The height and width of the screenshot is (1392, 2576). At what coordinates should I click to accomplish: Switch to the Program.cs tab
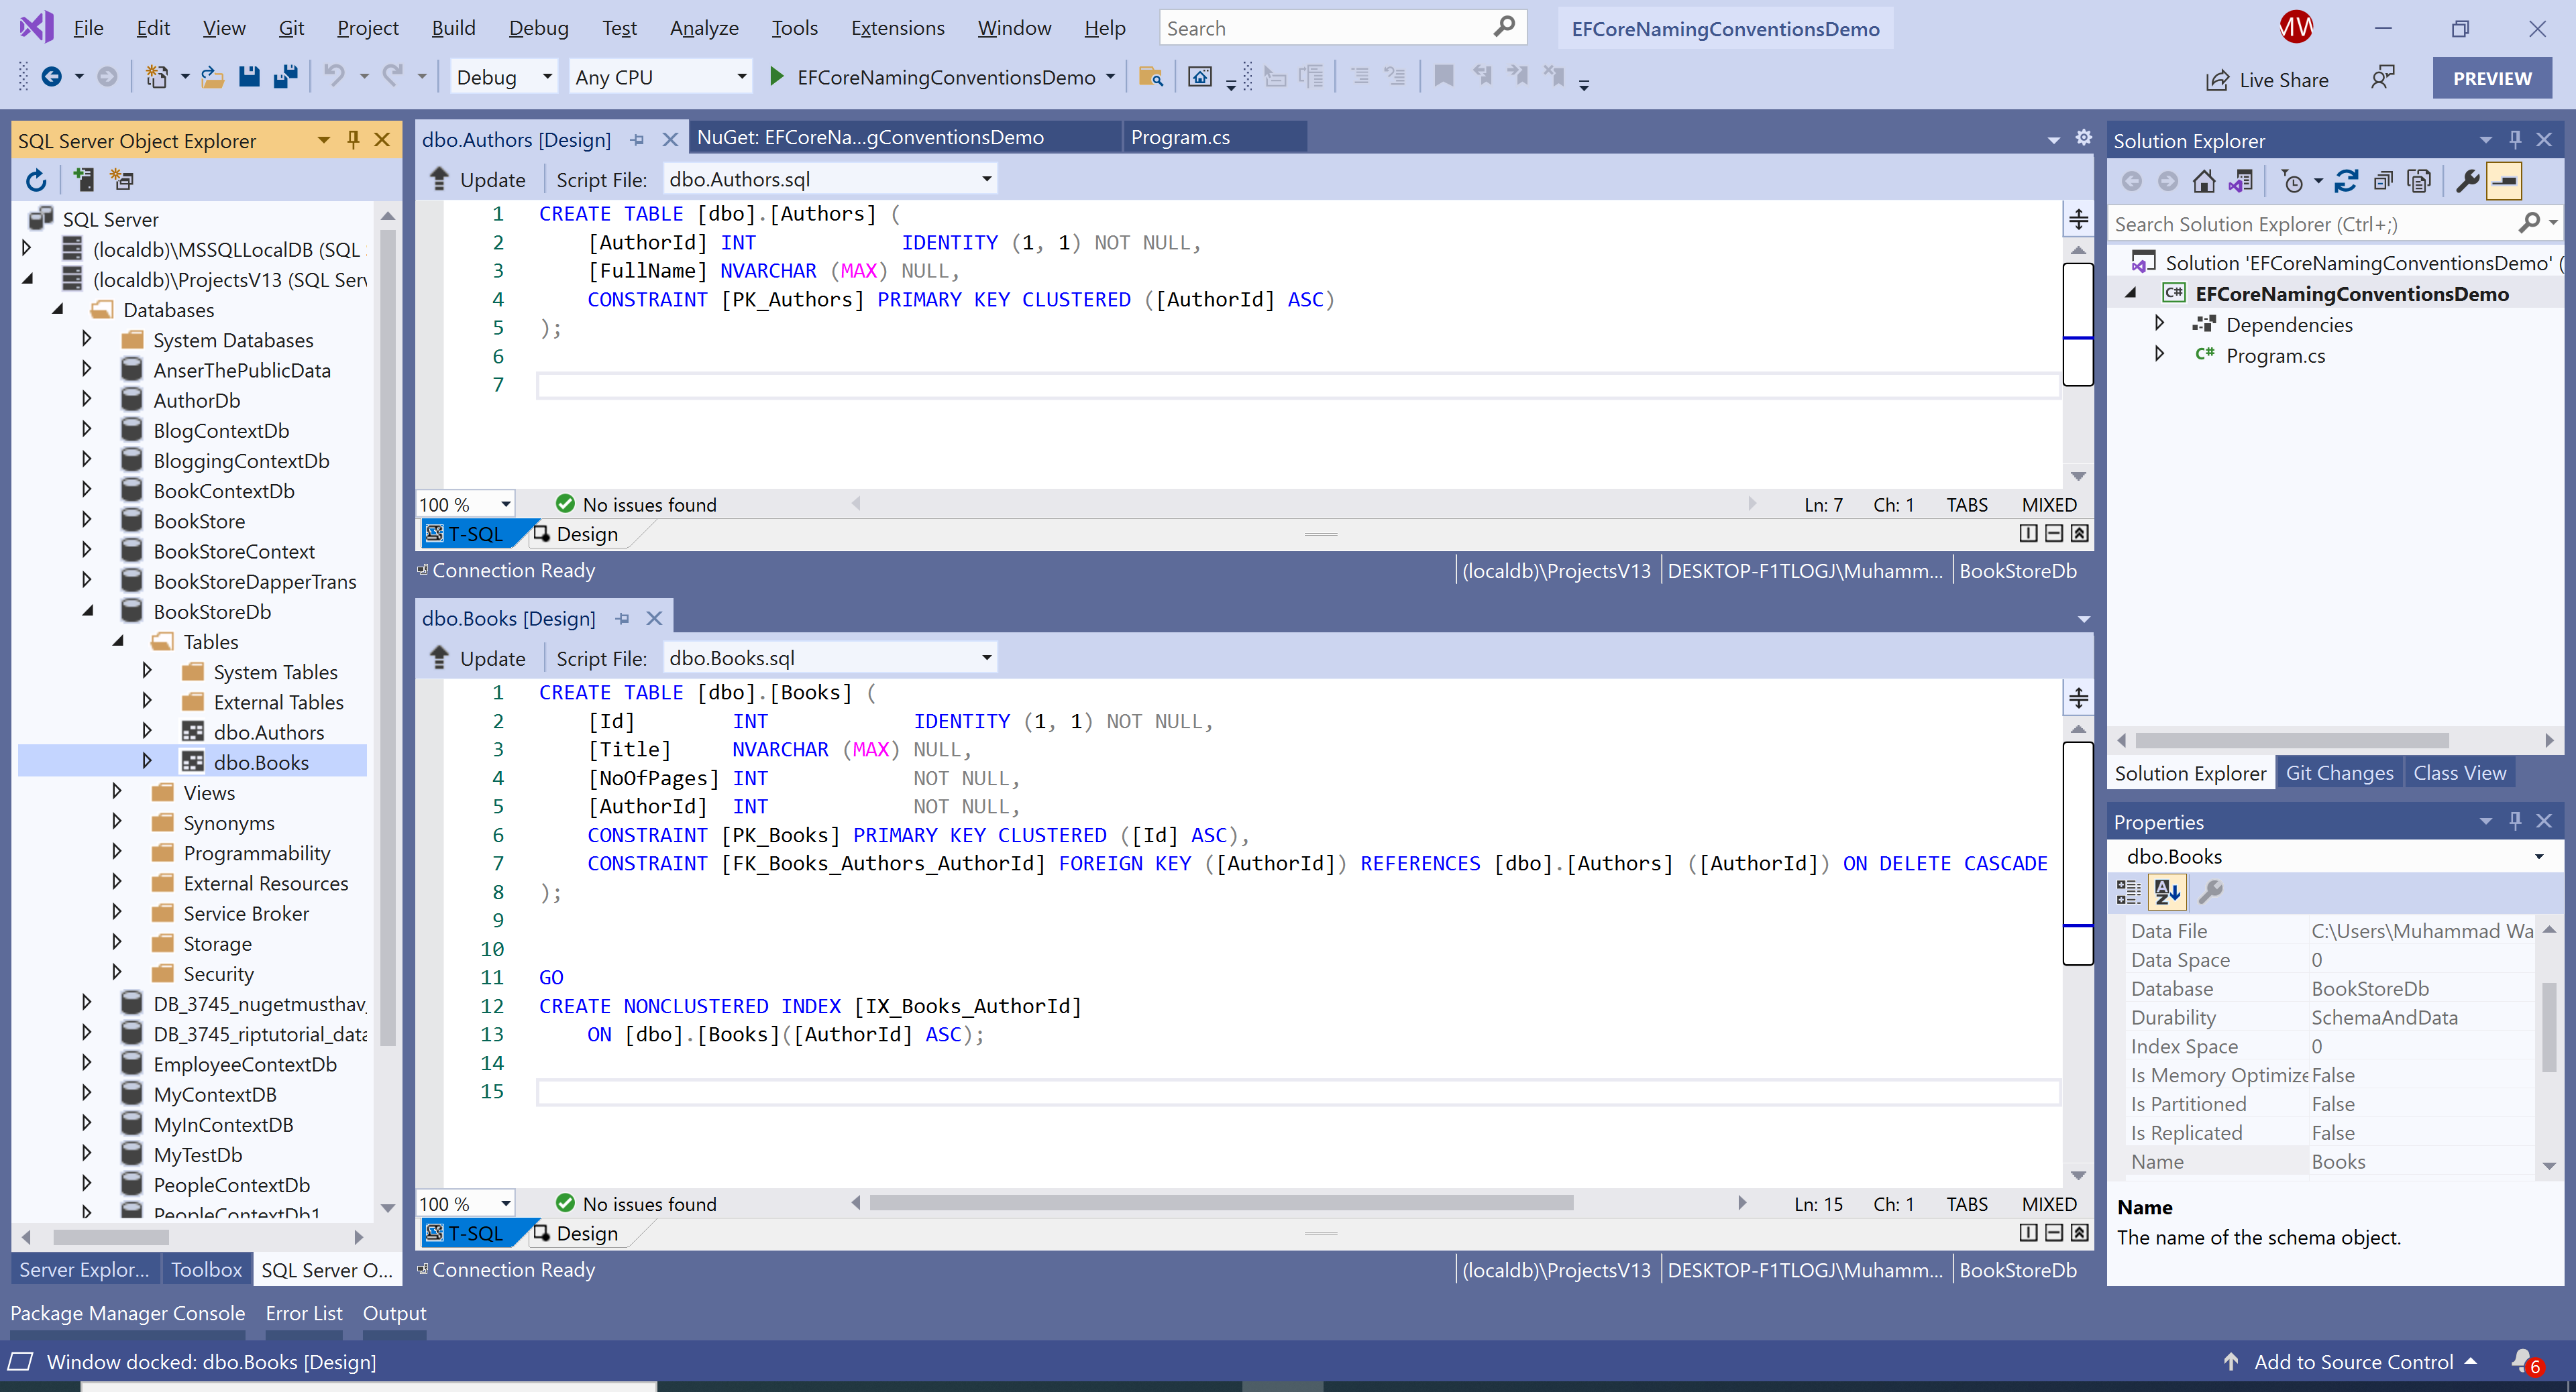click(x=1180, y=137)
